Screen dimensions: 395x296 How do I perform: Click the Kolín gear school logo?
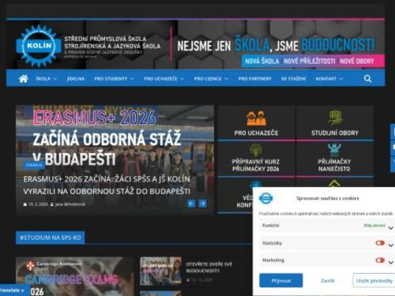coord(39,46)
